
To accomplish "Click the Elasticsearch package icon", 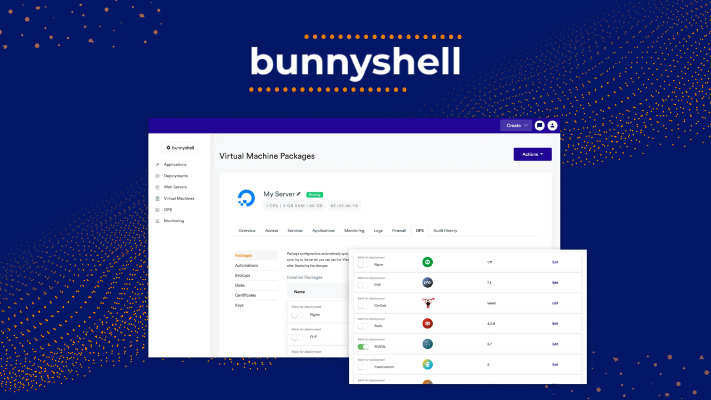I will tap(427, 364).
